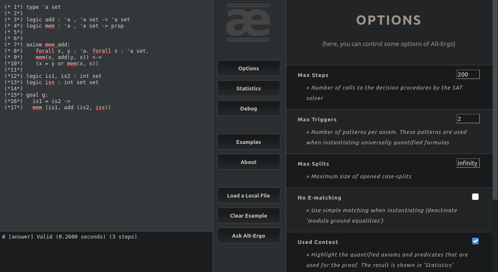Open the Options panel

(248, 68)
